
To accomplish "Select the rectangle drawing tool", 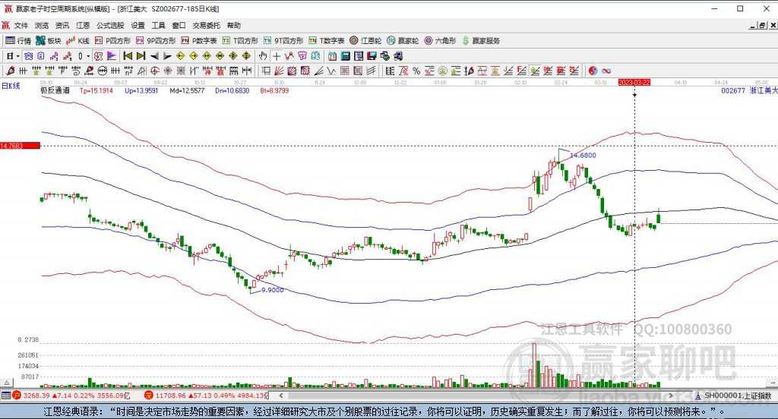I will [x=266, y=71].
